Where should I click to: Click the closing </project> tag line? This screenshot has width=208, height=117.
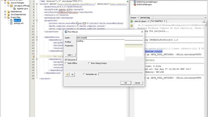[45, 79]
